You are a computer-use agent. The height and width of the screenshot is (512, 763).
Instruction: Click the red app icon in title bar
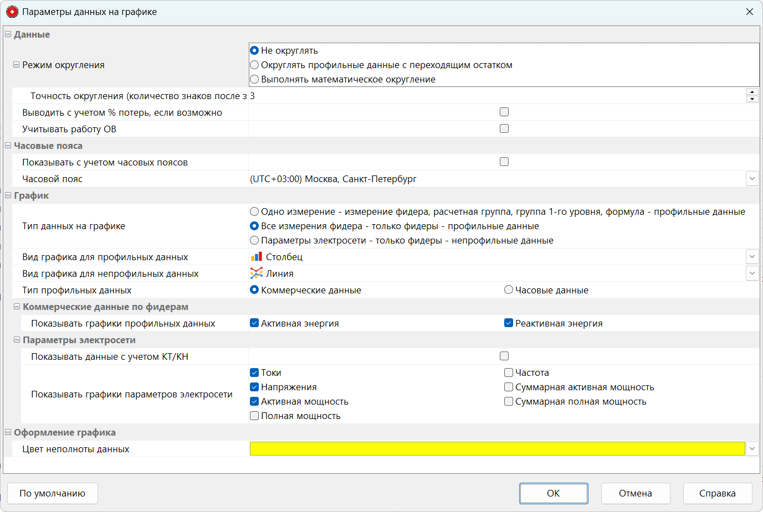click(12, 12)
